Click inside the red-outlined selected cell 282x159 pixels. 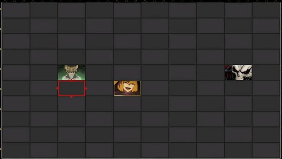[x=72, y=88]
